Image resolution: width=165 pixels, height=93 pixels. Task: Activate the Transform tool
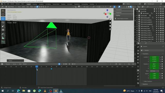[x=3, y=30]
